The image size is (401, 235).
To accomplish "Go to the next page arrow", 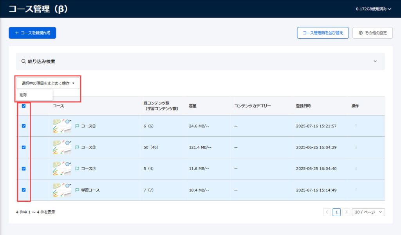I will point(346,212).
